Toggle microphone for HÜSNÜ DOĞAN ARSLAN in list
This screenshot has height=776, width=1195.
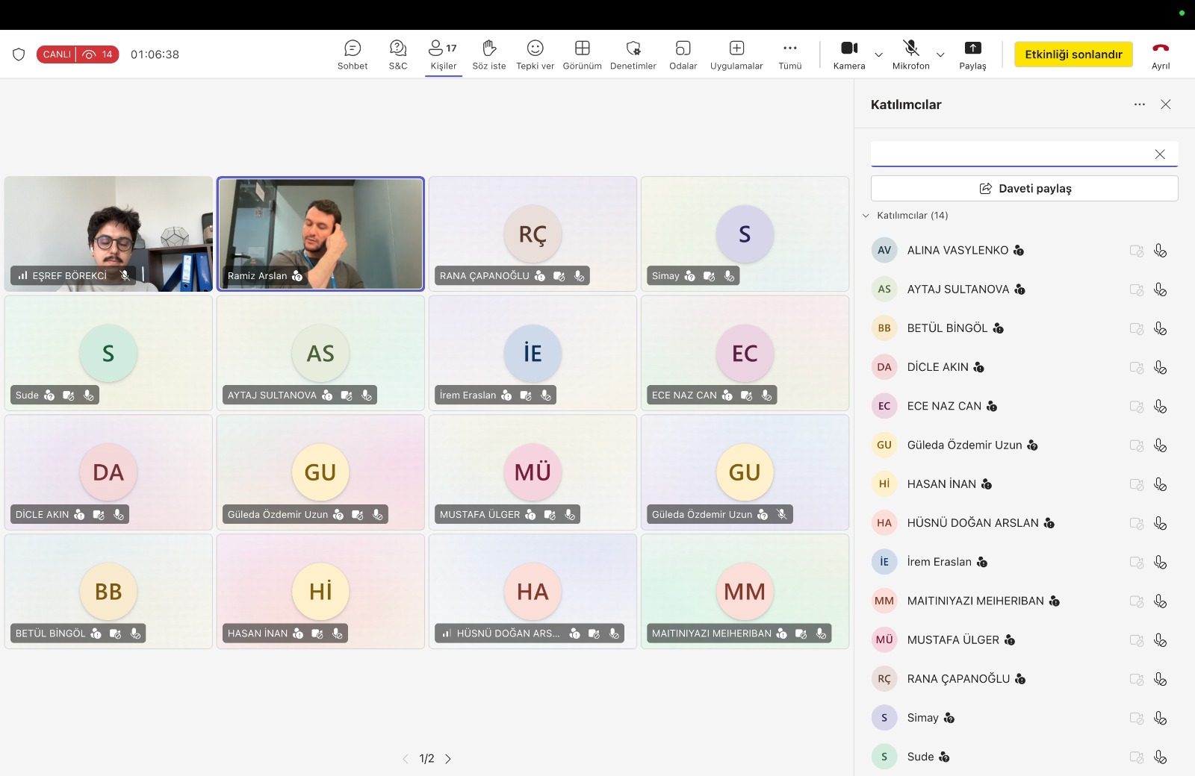1160,523
